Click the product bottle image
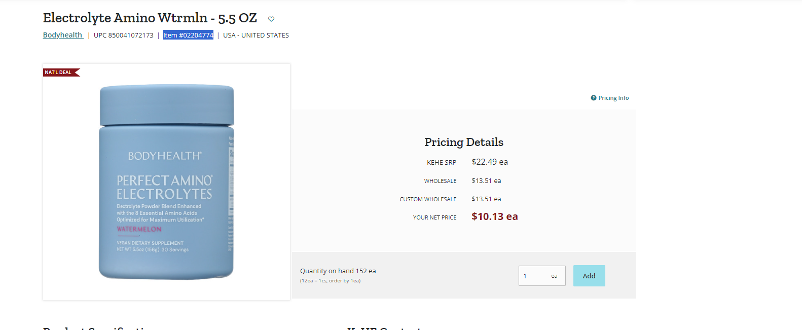 166,181
